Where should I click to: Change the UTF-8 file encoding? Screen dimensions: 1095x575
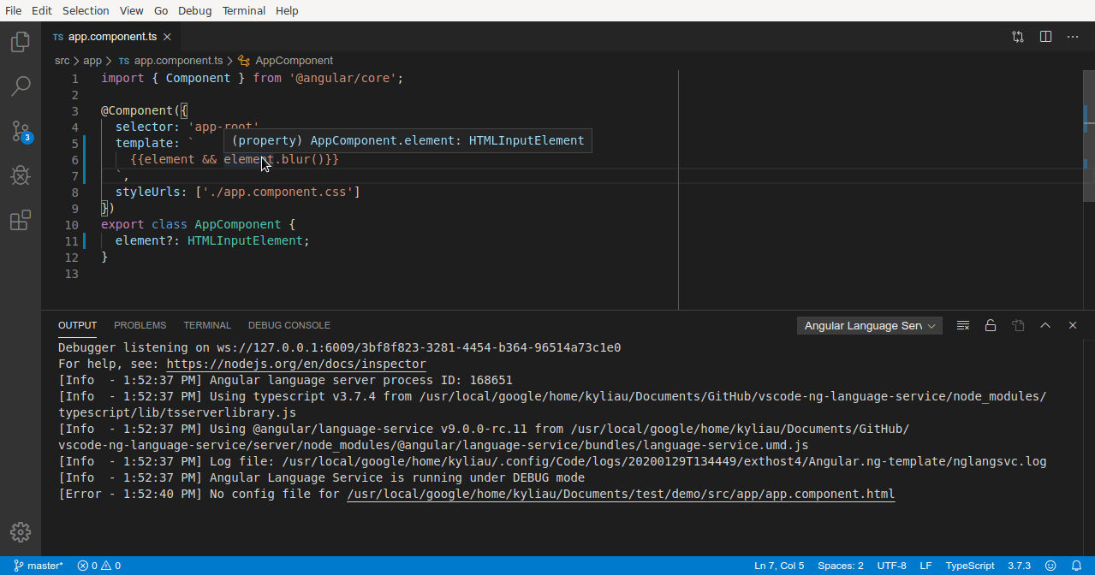pos(891,566)
